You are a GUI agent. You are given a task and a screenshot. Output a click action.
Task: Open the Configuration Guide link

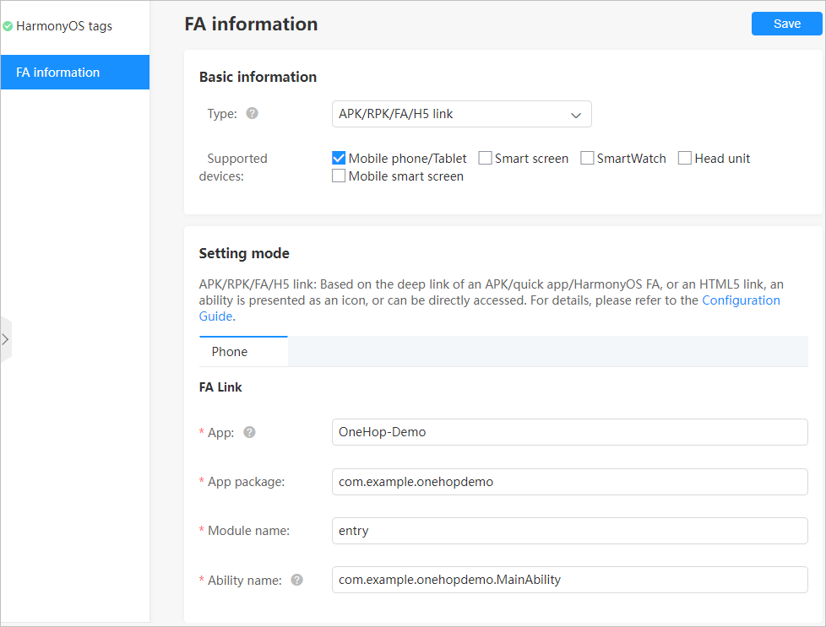[x=741, y=300]
